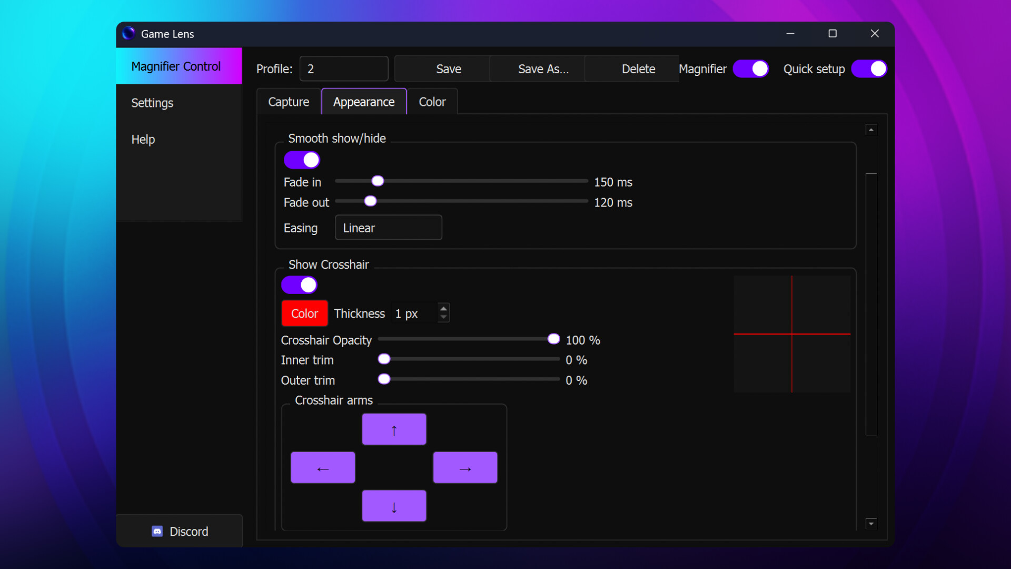Screen dimensions: 1011x569
Task: Select the up crosshair arm
Action: pyautogui.click(x=394, y=429)
